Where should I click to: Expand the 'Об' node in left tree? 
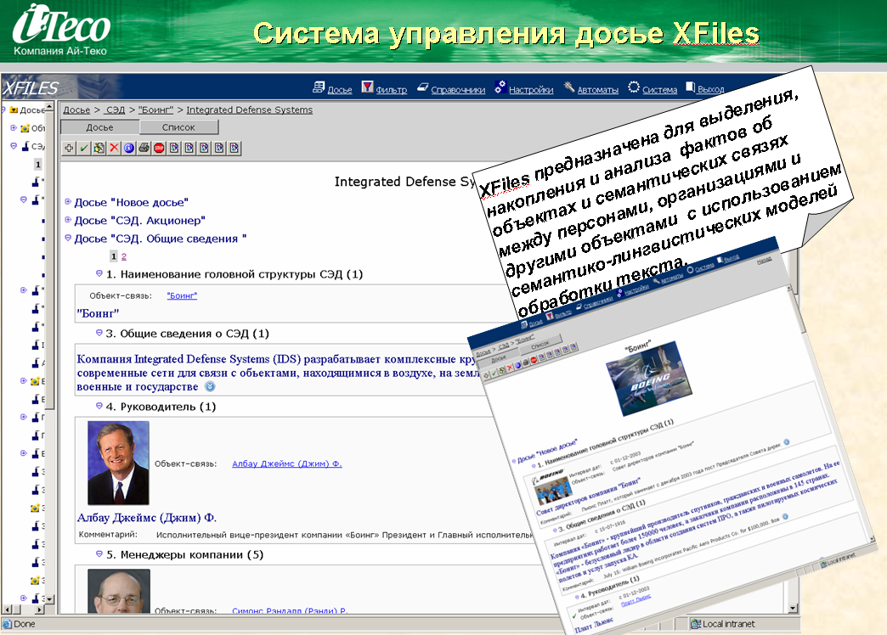click(x=14, y=128)
